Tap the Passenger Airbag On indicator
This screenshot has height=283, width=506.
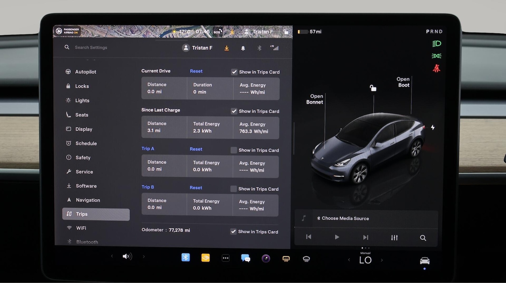(x=67, y=31)
